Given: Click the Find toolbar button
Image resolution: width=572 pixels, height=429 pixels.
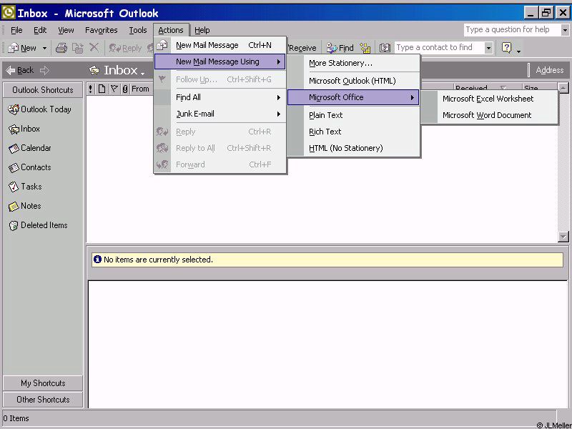Looking at the screenshot, I should click(x=340, y=48).
